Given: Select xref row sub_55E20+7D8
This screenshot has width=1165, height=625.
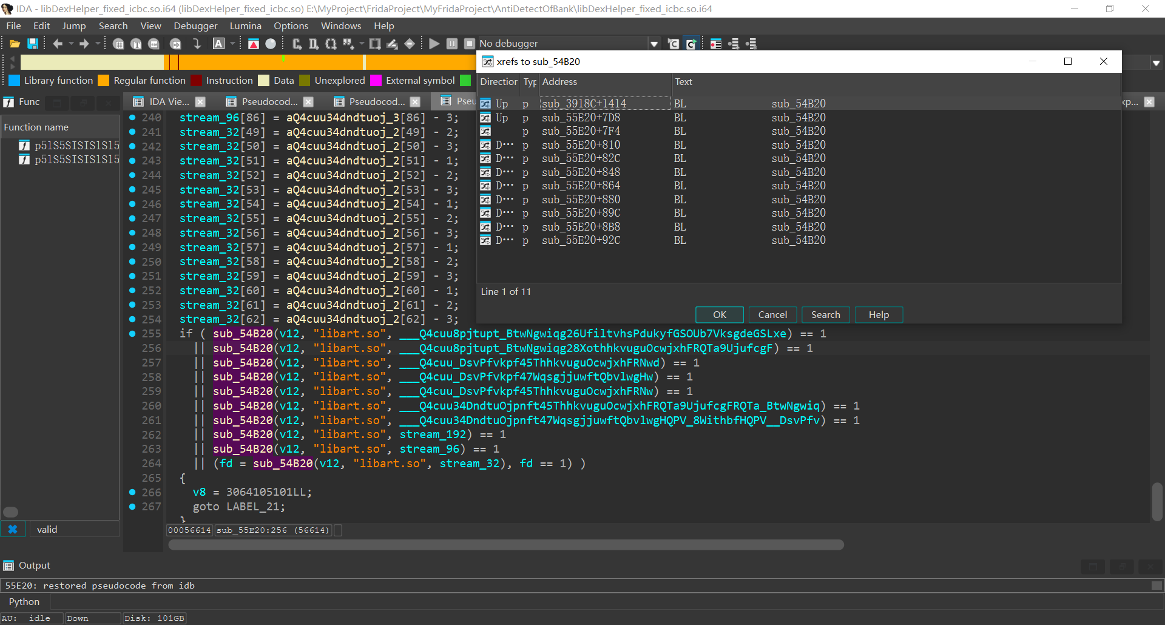Looking at the screenshot, I should click(581, 118).
